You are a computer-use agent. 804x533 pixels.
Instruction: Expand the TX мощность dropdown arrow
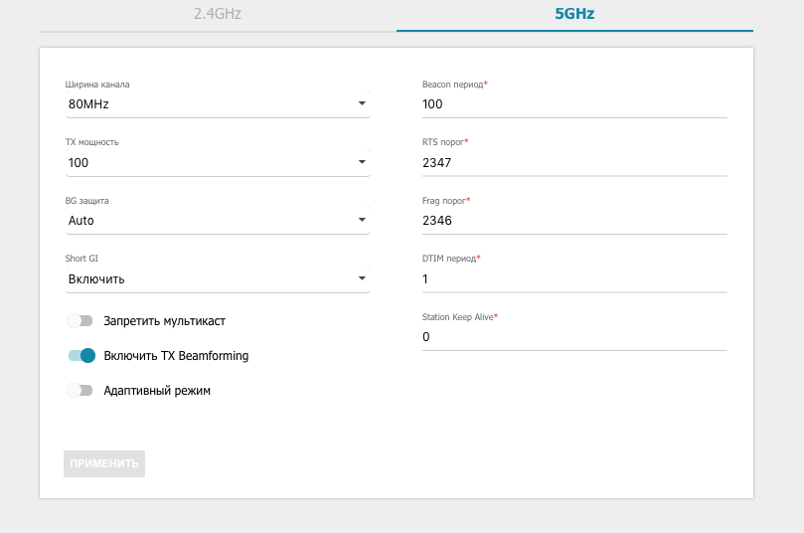coord(362,162)
